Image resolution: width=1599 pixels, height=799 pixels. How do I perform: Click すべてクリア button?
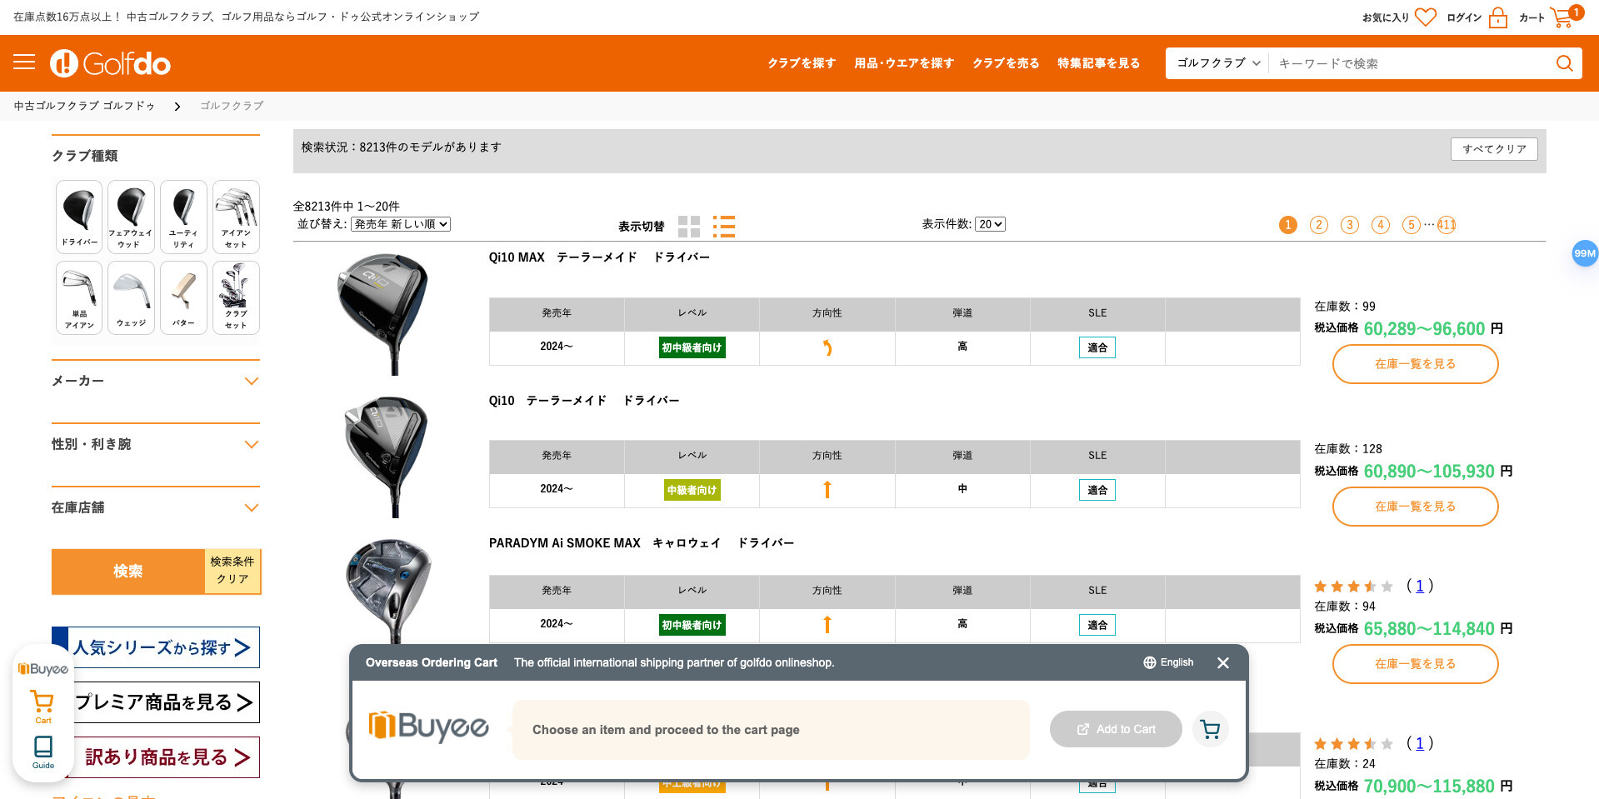(x=1494, y=149)
